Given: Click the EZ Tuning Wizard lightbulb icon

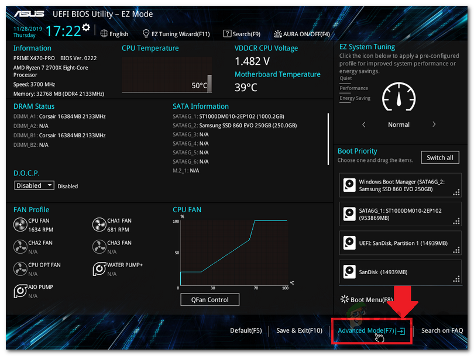Looking at the screenshot, I should click(146, 33).
